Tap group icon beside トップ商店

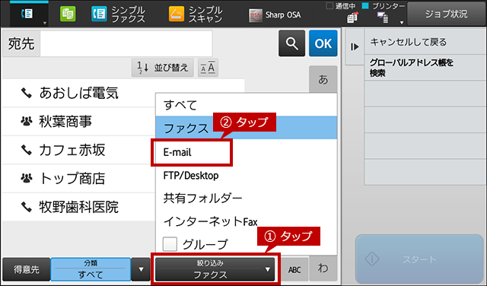[27, 178]
